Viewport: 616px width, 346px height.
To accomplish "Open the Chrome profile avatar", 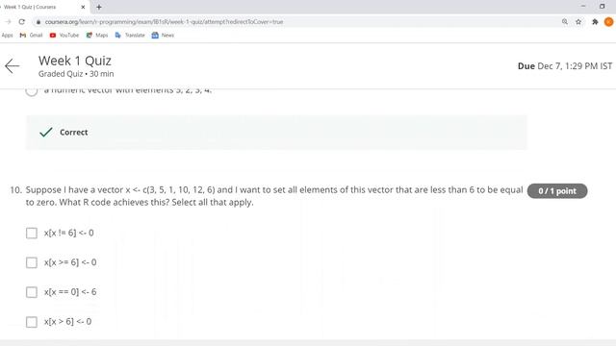I will (609, 22).
